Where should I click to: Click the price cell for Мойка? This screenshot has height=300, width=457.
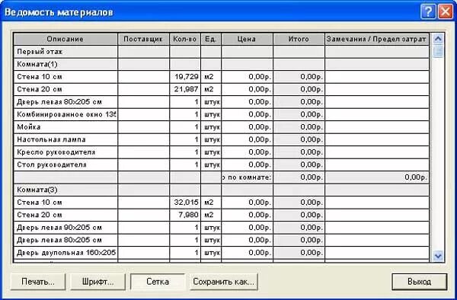coord(247,127)
